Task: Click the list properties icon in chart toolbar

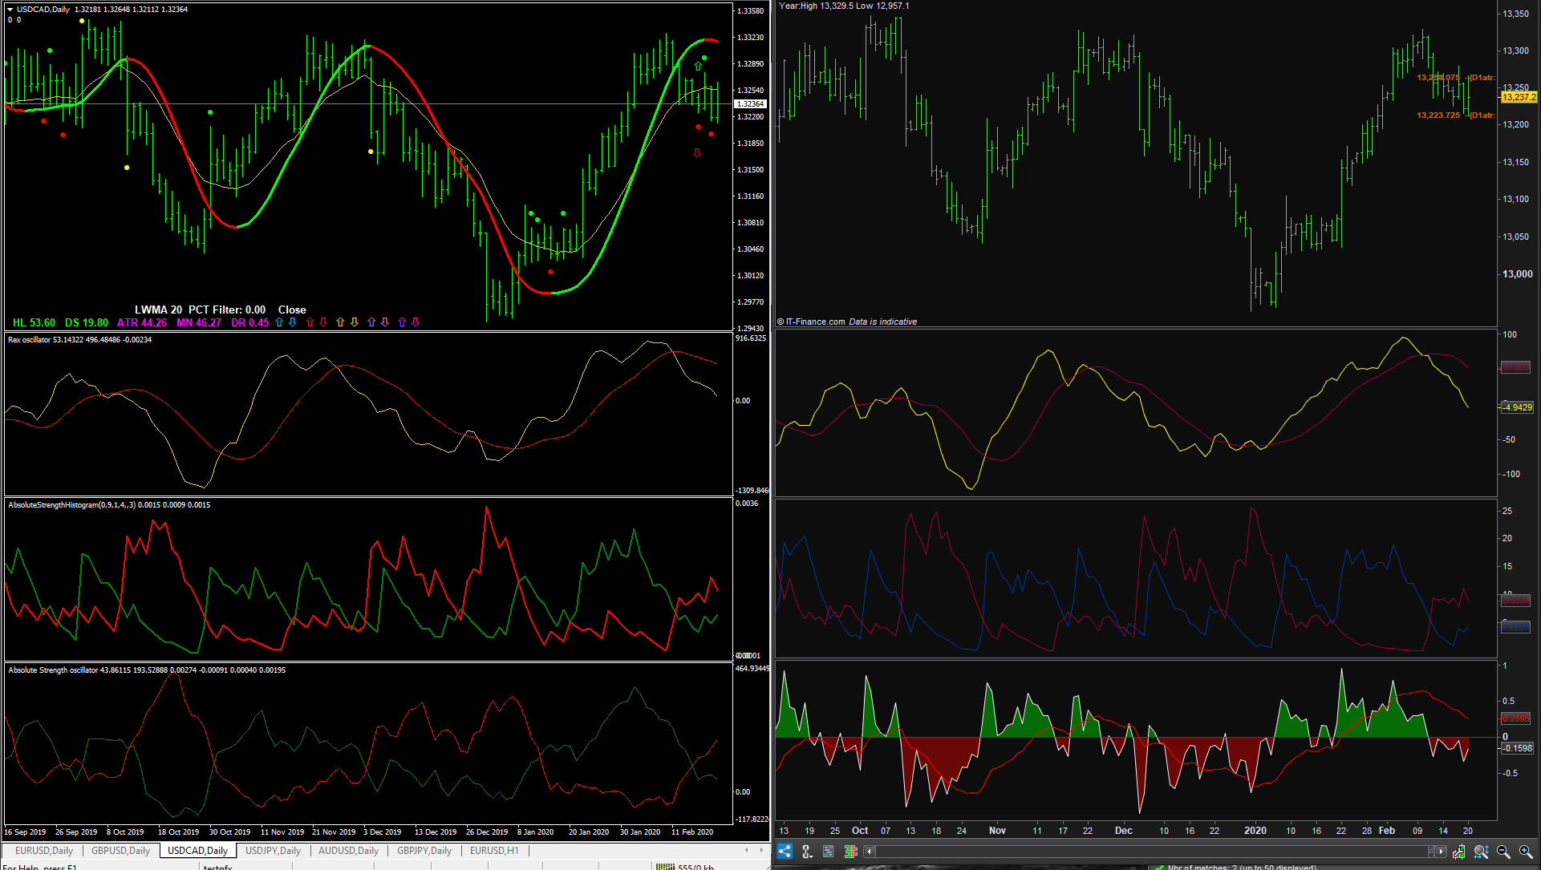Action: 829,852
